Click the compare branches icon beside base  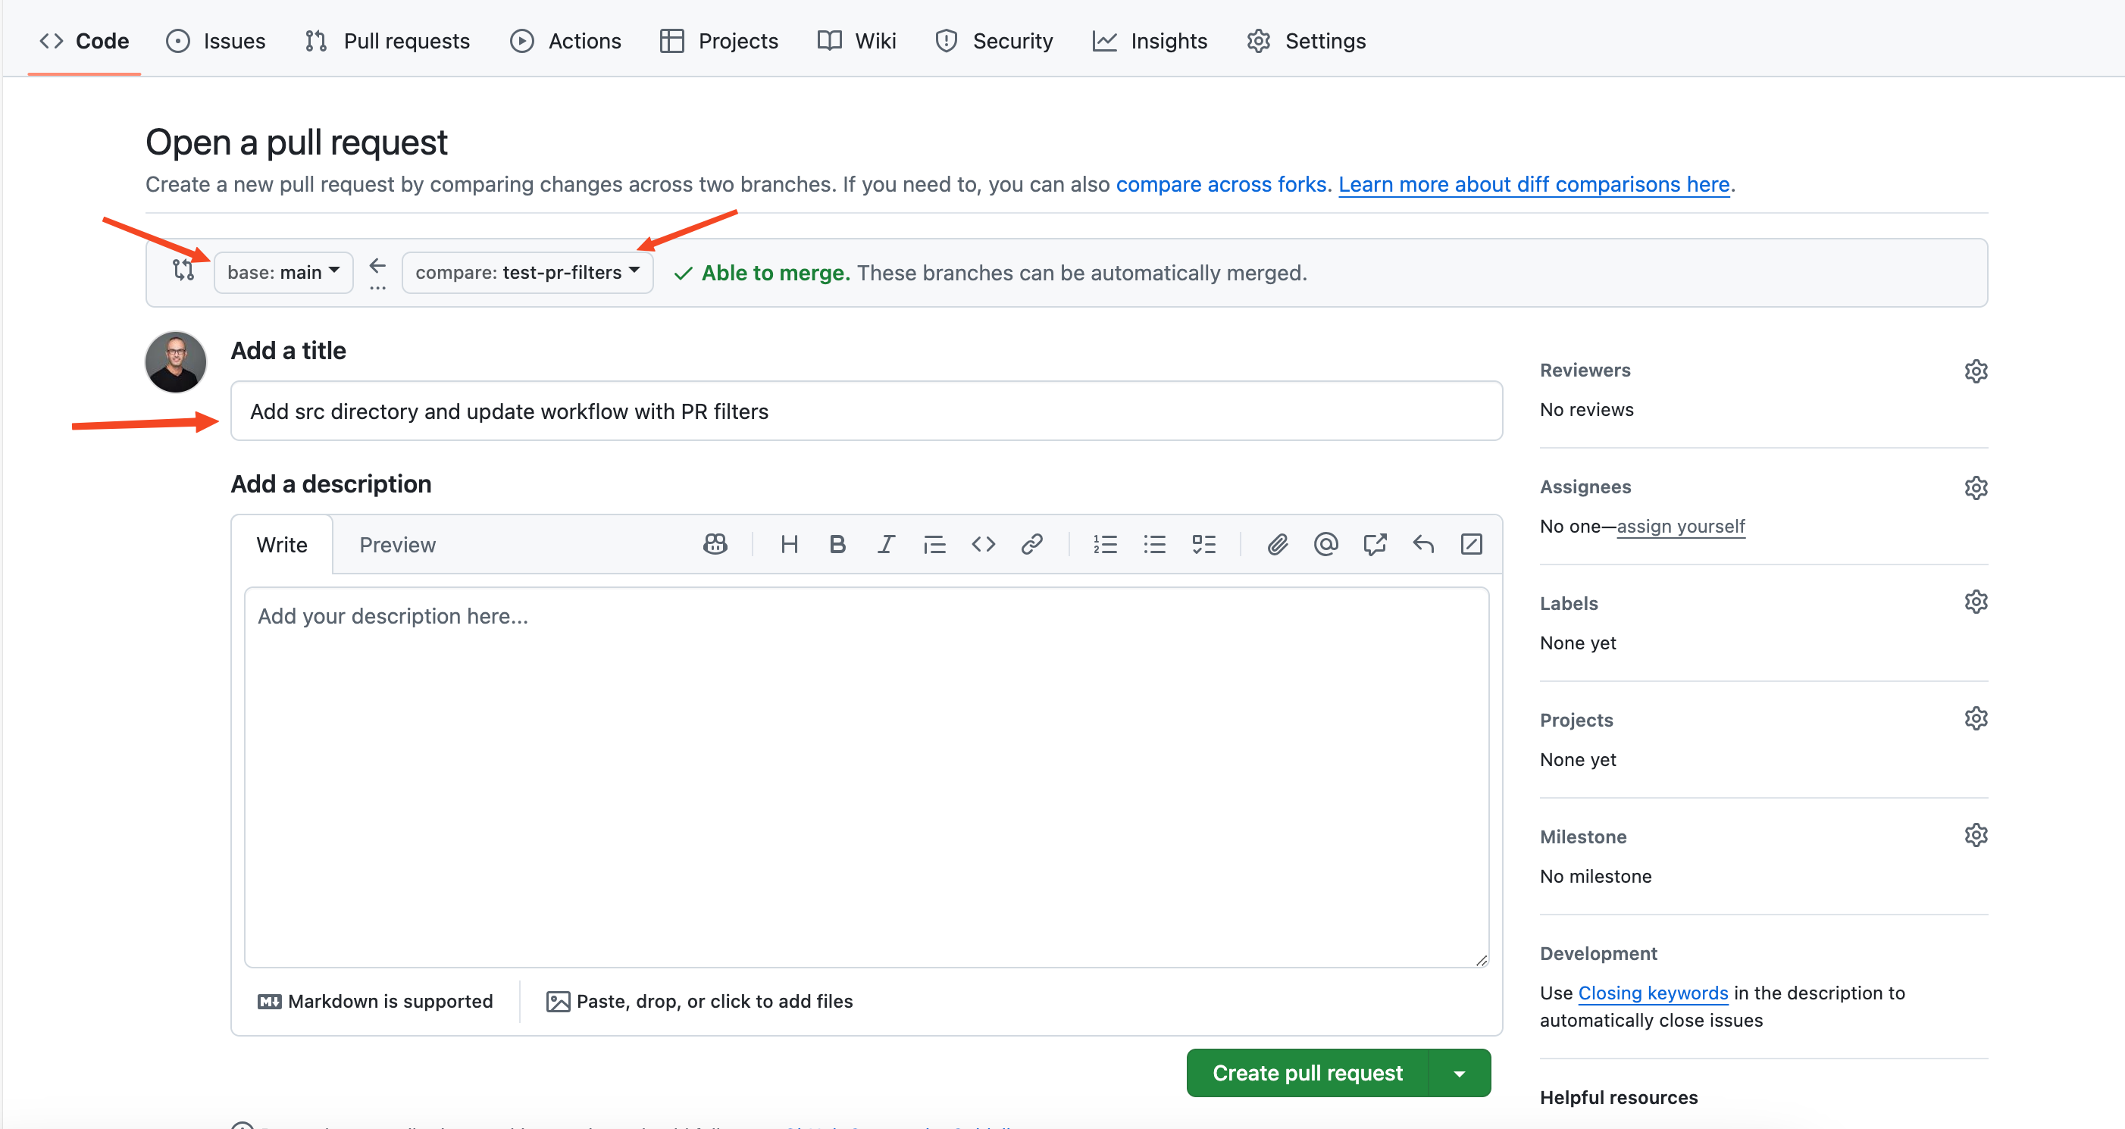pyautogui.click(x=183, y=270)
